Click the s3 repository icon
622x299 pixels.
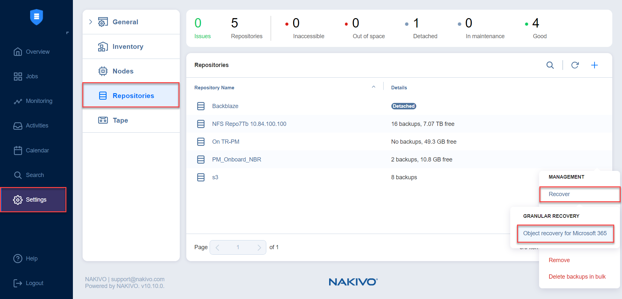[x=201, y=177]
